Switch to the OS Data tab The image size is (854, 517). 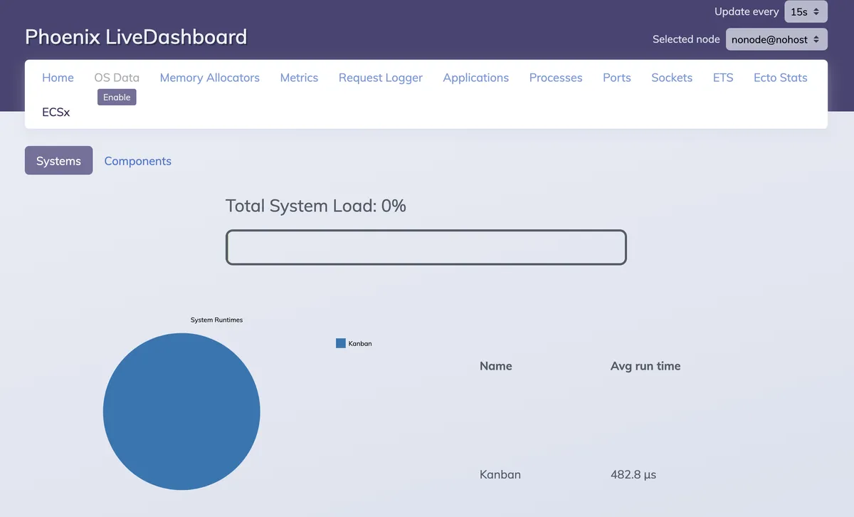(x=116, y=78)
